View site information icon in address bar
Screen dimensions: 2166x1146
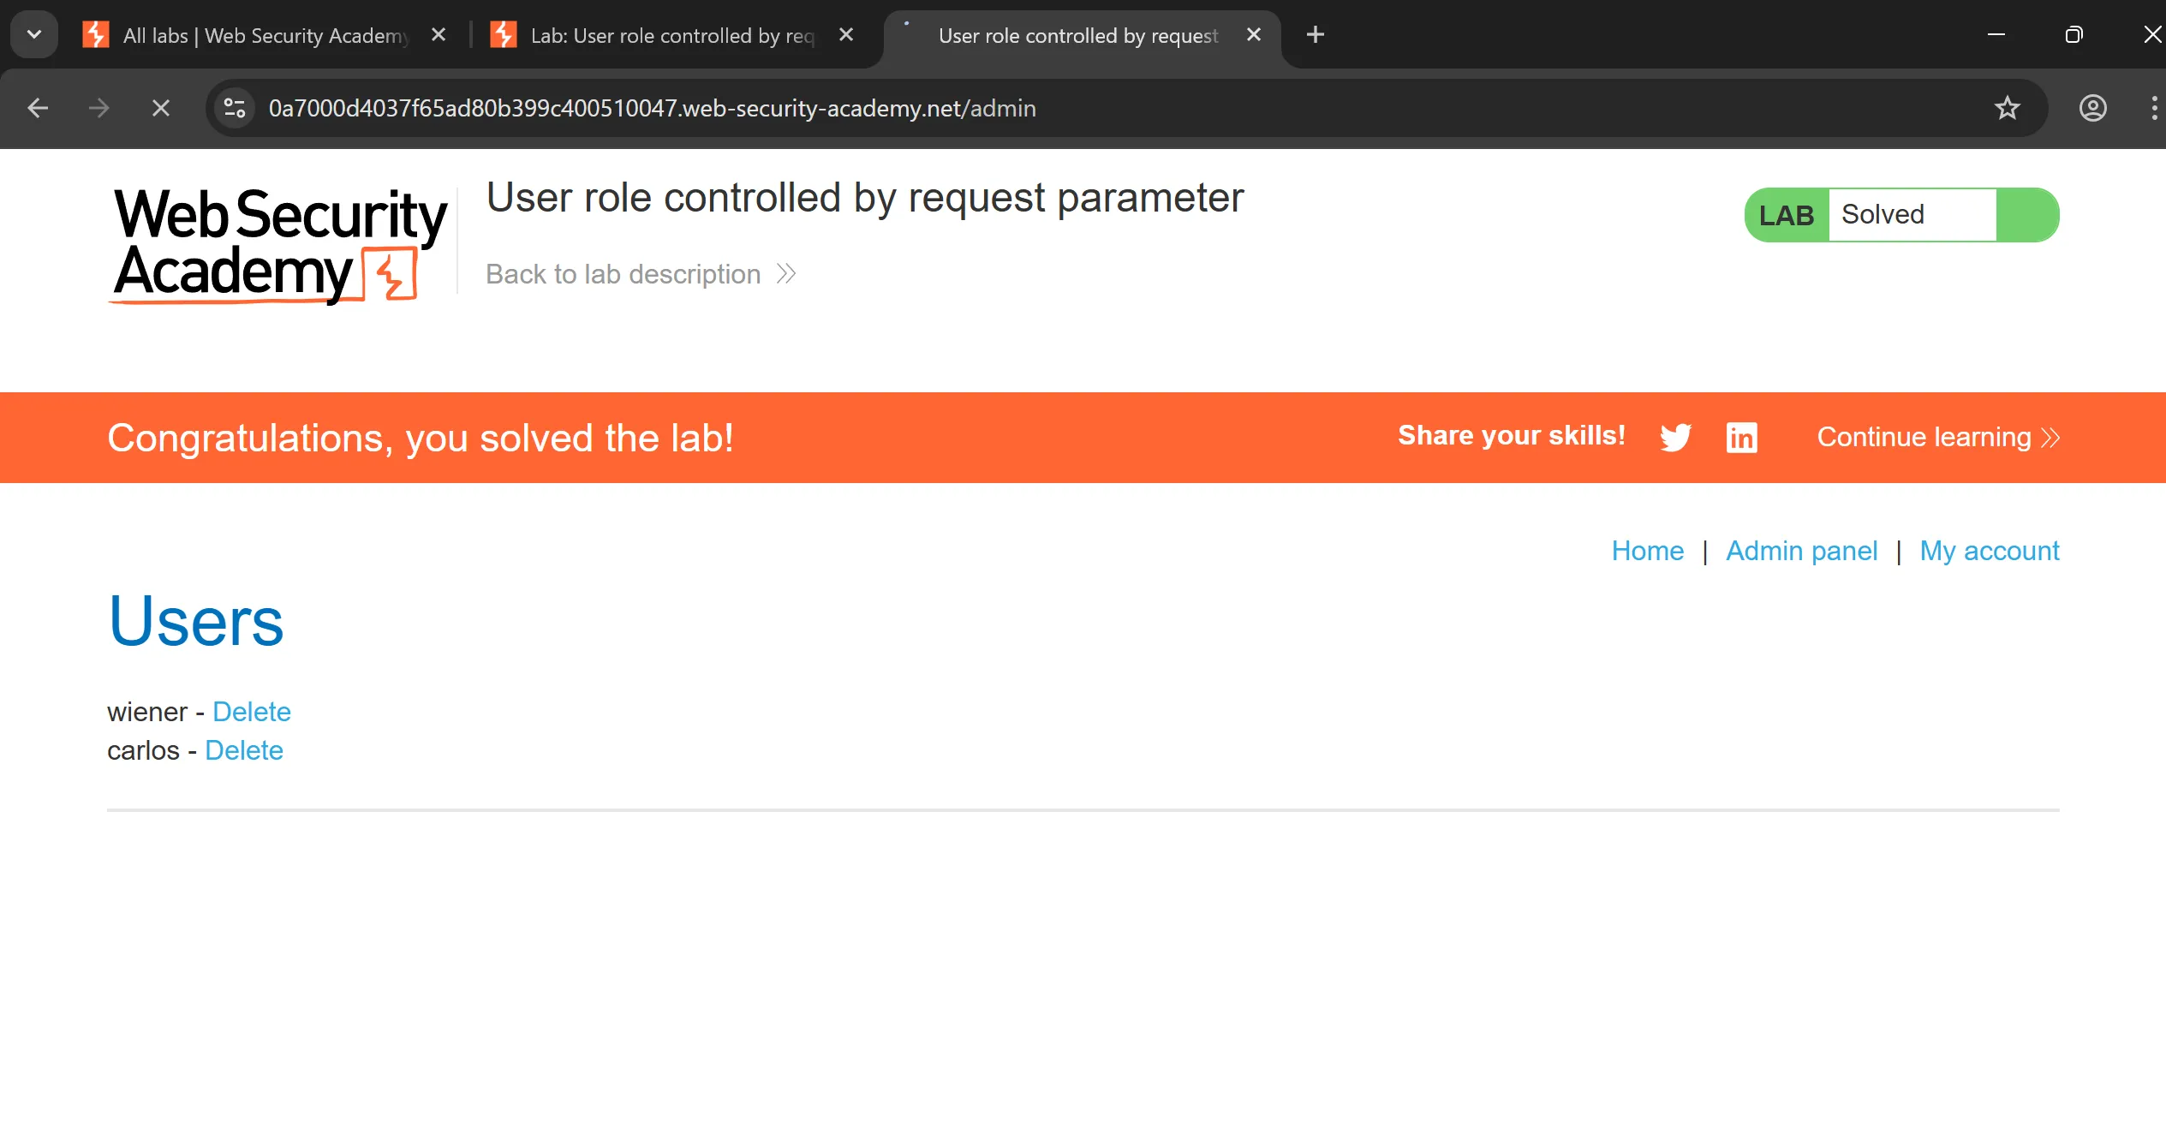click(234, 109)
